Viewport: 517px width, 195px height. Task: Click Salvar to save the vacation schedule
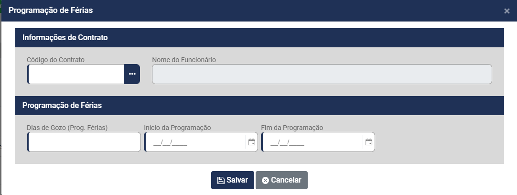pos(233,180)
